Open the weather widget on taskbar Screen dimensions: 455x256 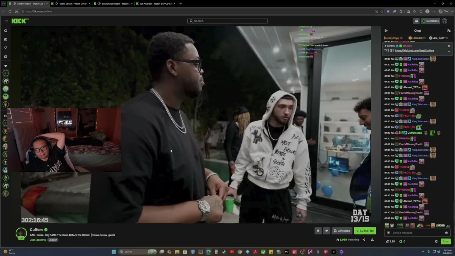point(9,252)
